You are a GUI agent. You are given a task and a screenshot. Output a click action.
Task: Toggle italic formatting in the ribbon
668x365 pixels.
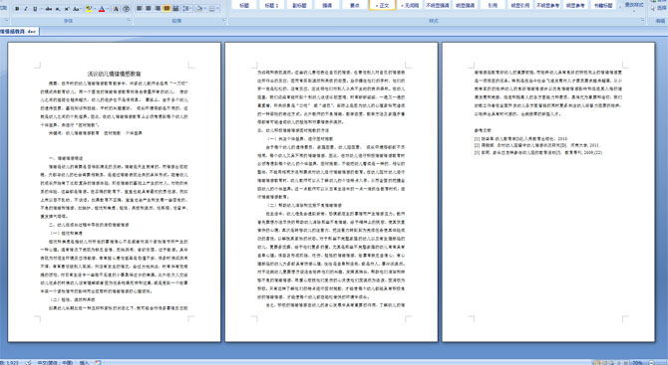26,9
